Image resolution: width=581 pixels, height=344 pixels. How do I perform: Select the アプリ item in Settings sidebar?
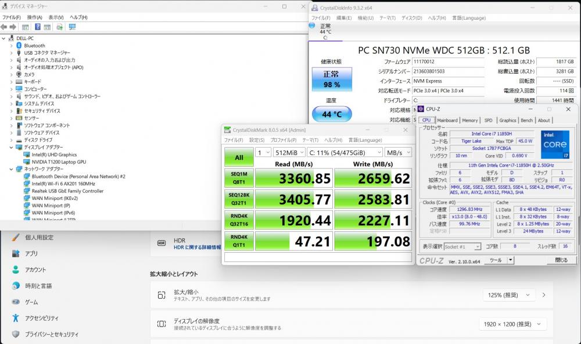(31, 253)
